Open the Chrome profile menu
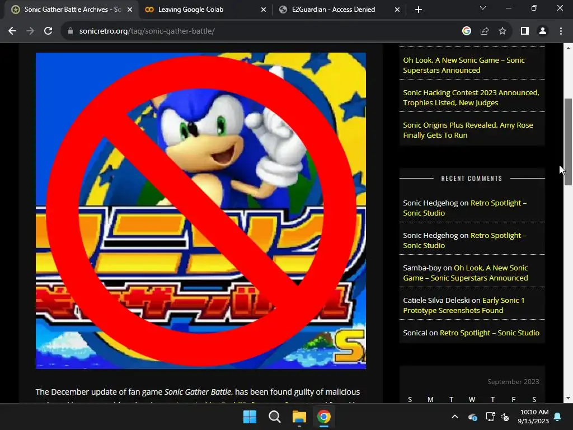This screenshot has width=573, height=430. click(x=543, y=31)
